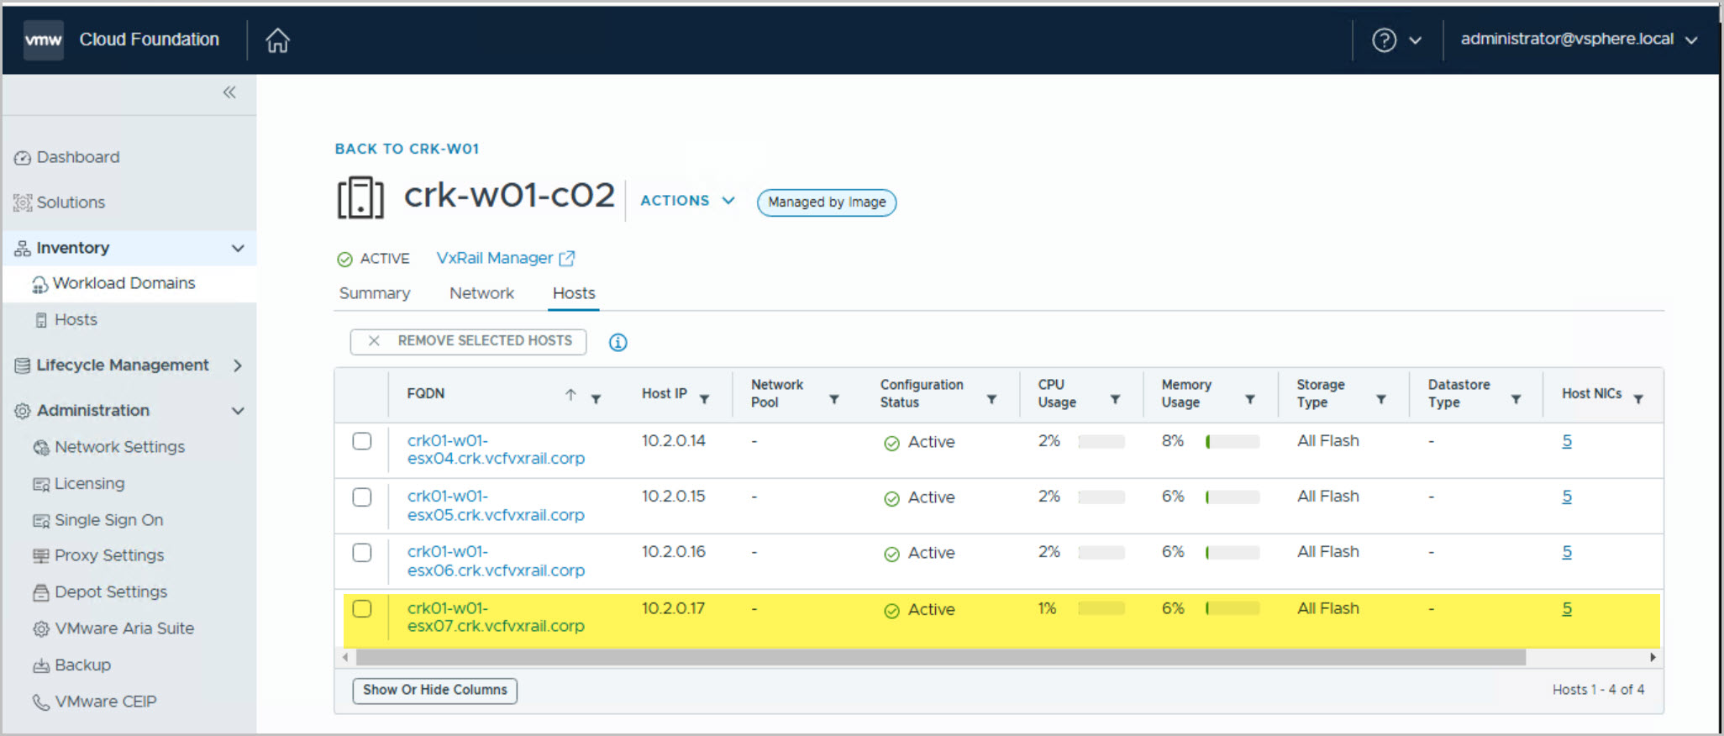Filter the Configuration Status column
The height and width of the screenshot is (736, 1724).
[x=991, y=399]
